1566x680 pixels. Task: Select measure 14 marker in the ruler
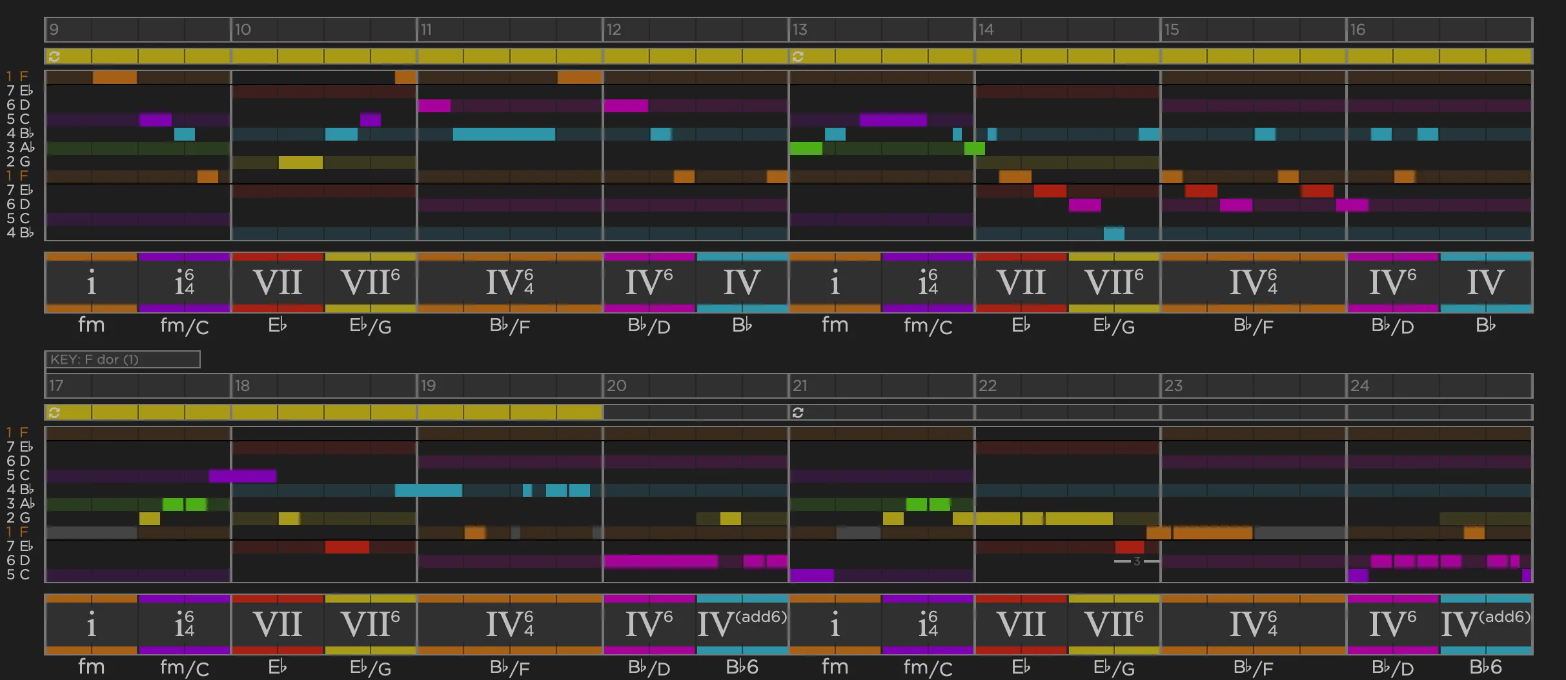pyautogui.click(x=986, y=30)
